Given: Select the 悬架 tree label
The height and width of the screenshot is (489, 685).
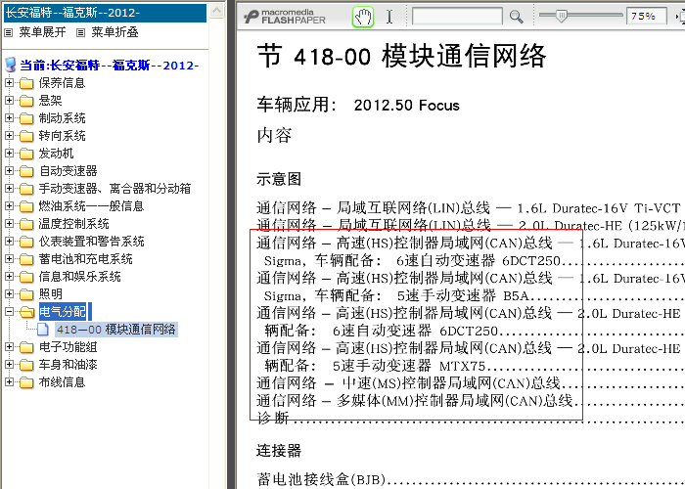Looking at the screenshot, I should [x=50, y=100].
